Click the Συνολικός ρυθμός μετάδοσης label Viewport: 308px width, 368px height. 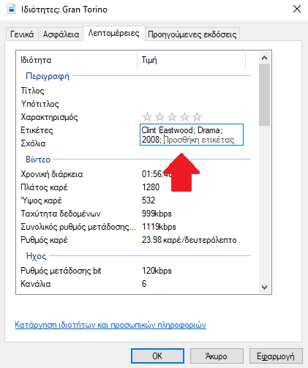(x=78, y=227)
